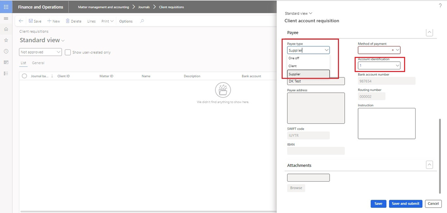
Task: Click the Browse button
Action: (x=296, y=188)
